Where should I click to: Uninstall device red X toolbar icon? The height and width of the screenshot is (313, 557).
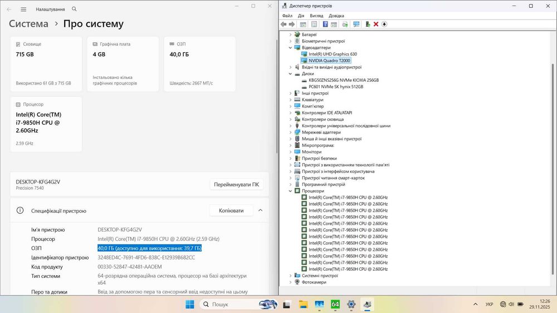pos(376,24)
